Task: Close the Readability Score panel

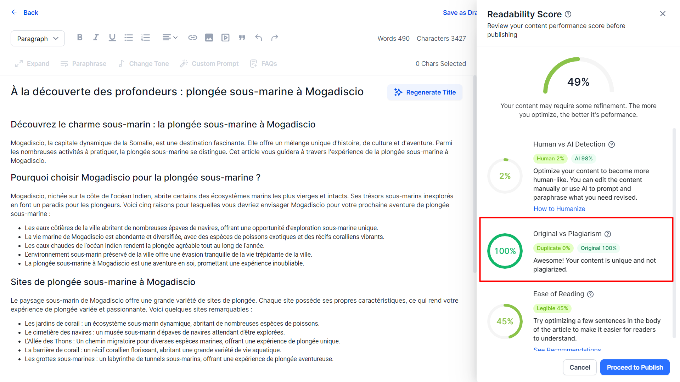Action: tap(663, 14)
